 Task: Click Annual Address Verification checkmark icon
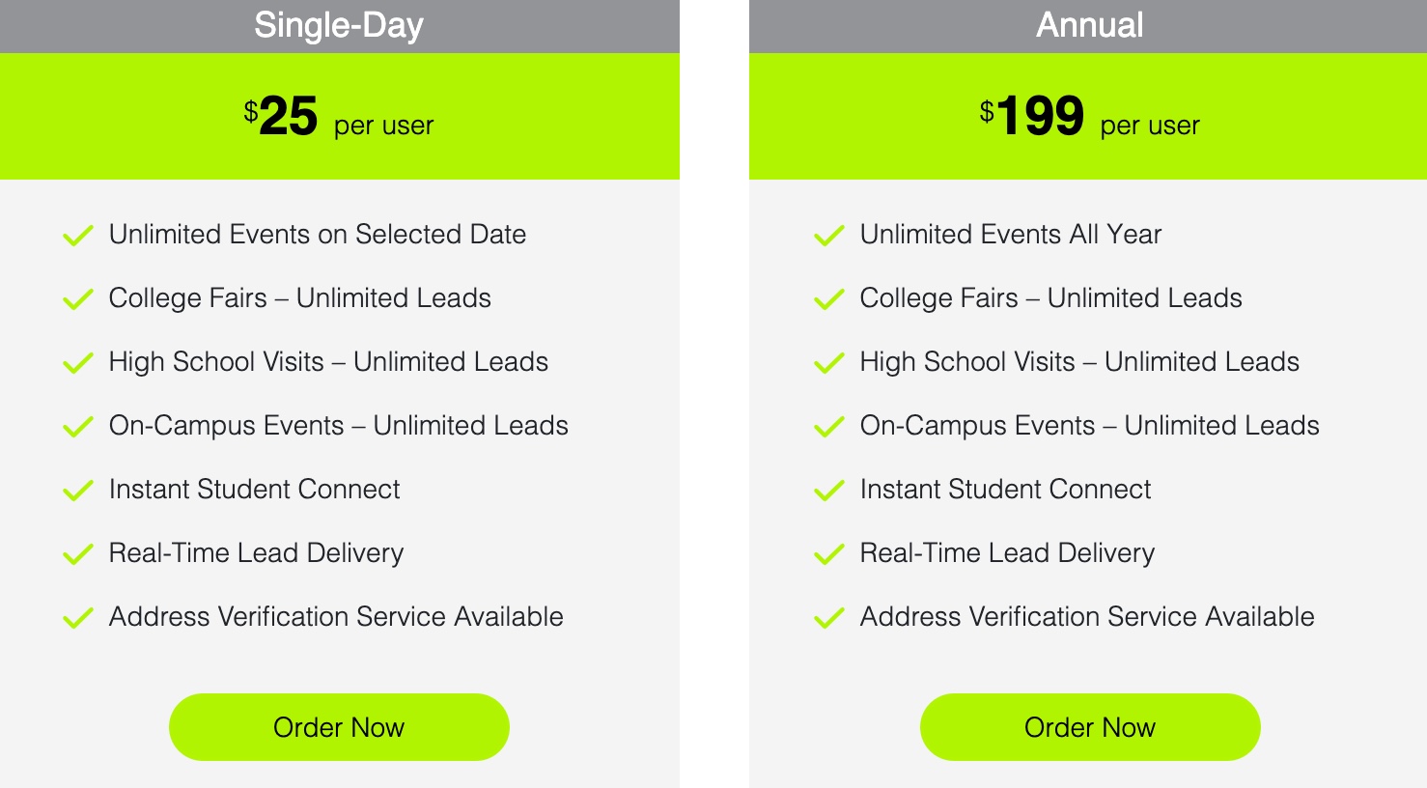pos(829,618)
